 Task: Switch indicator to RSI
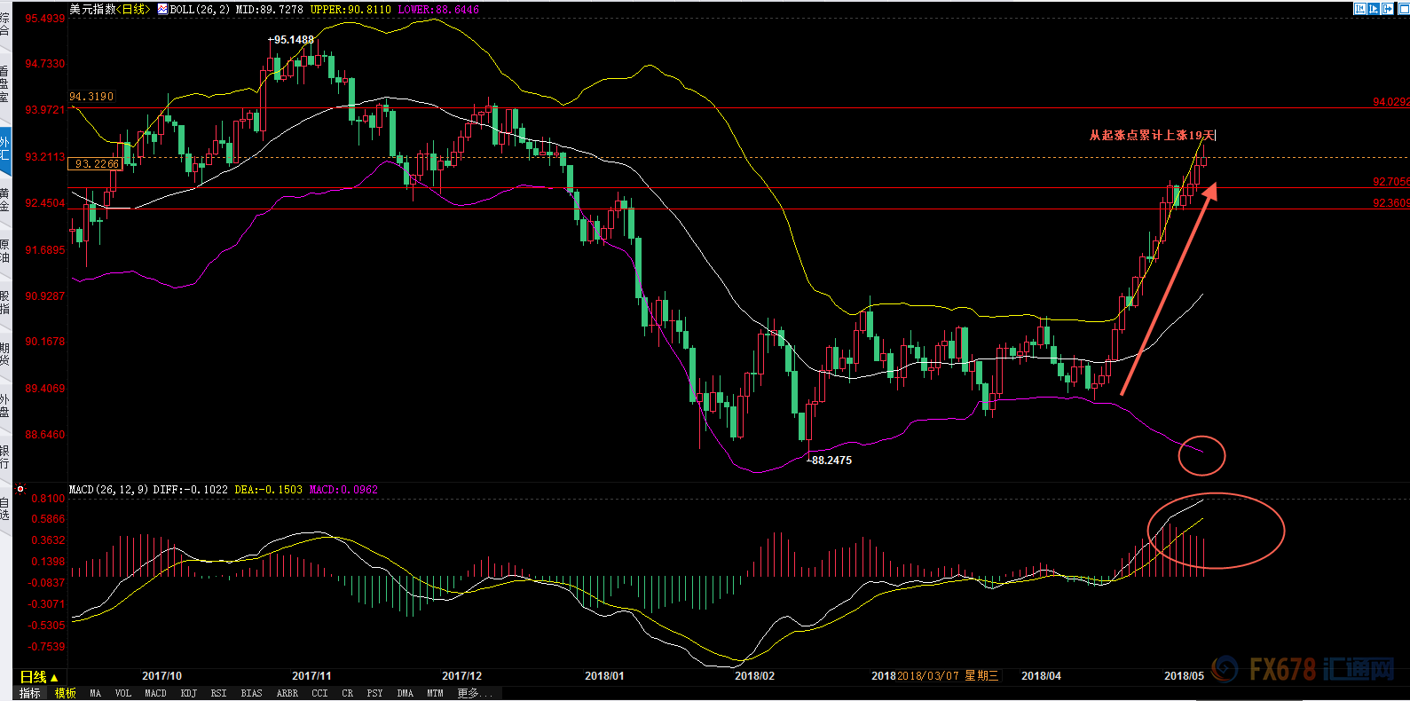click(218, 693)
